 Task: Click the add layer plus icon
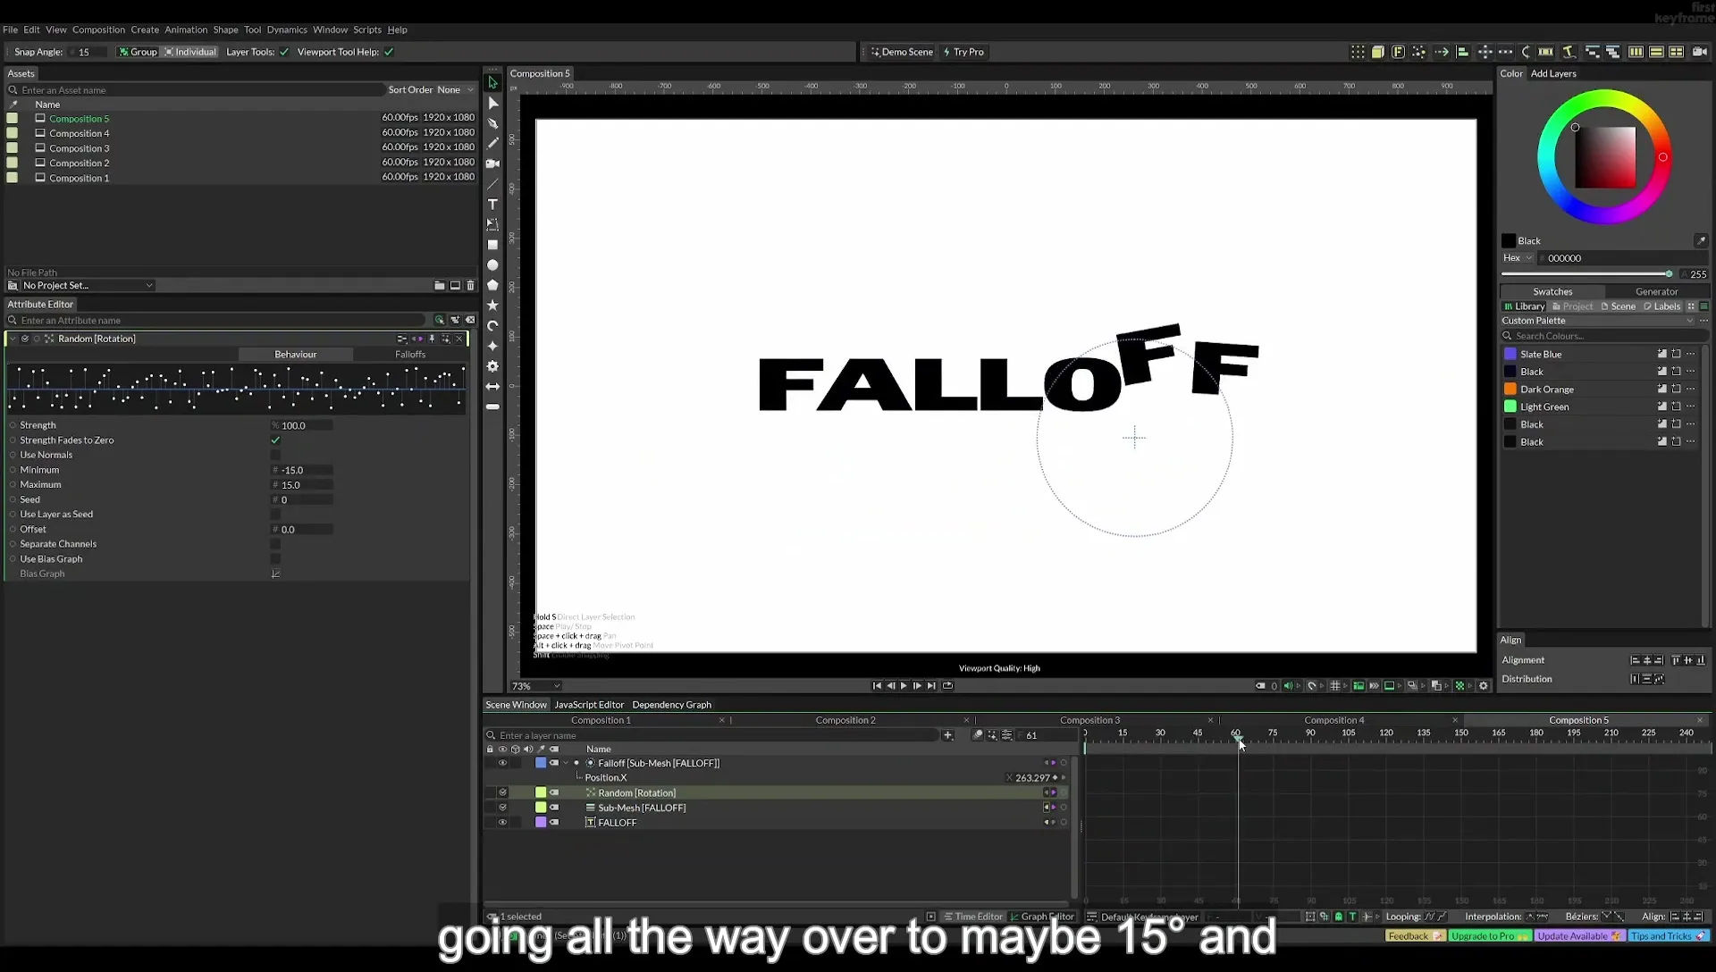coord(947,735)
